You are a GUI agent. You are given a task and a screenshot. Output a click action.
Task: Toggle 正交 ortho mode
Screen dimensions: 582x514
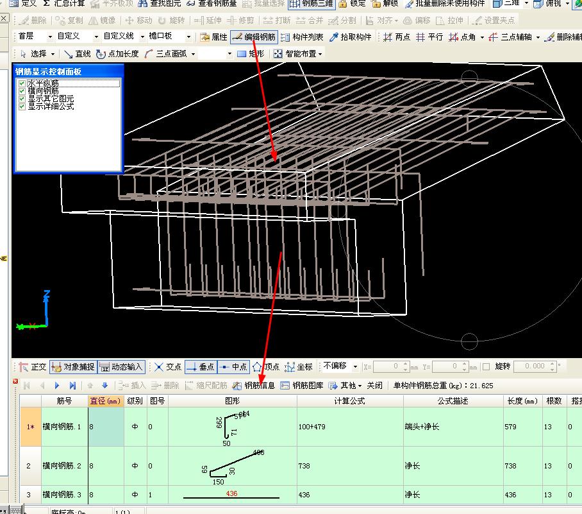[x=33, y=367]
